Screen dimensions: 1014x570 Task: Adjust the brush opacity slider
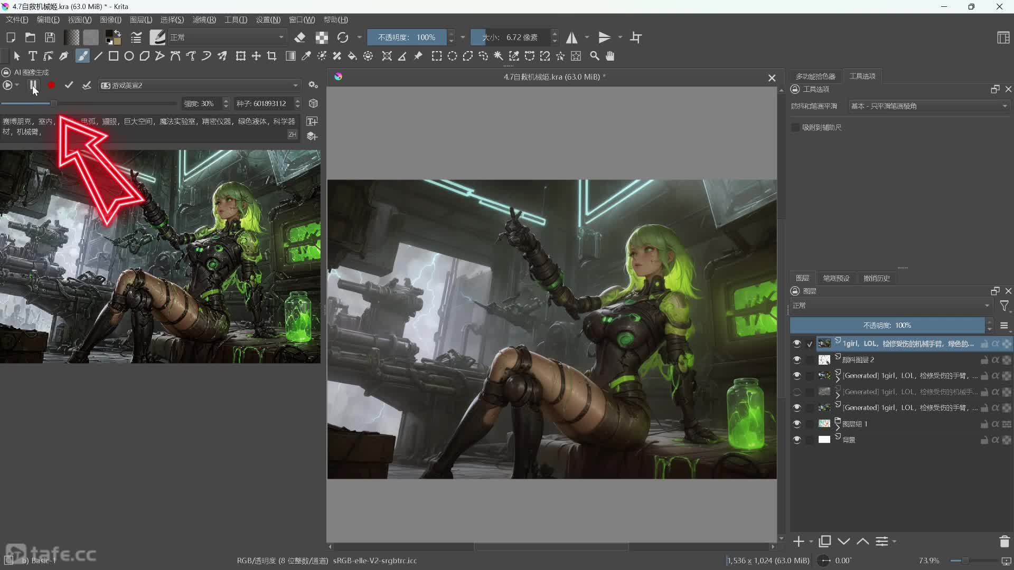point(407,37)
